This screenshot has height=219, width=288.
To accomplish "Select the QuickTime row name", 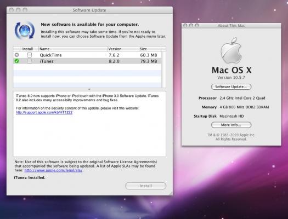I will click(50, 55).
